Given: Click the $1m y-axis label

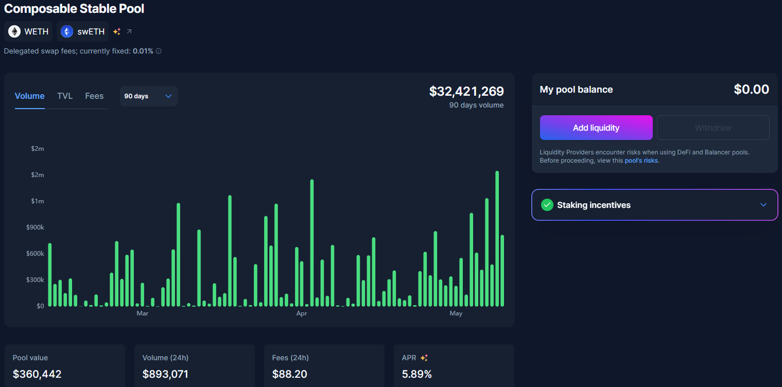Looking at the screenshot, I should (38, 201).
